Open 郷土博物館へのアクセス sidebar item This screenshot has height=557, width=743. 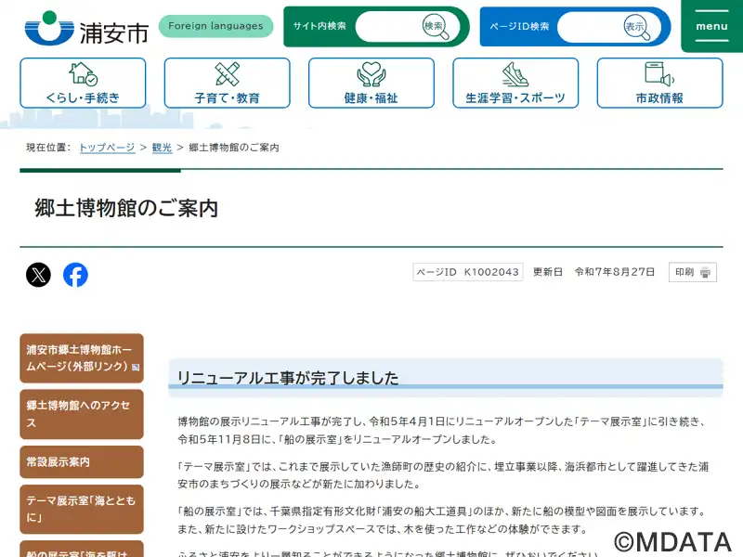point(82,414)
